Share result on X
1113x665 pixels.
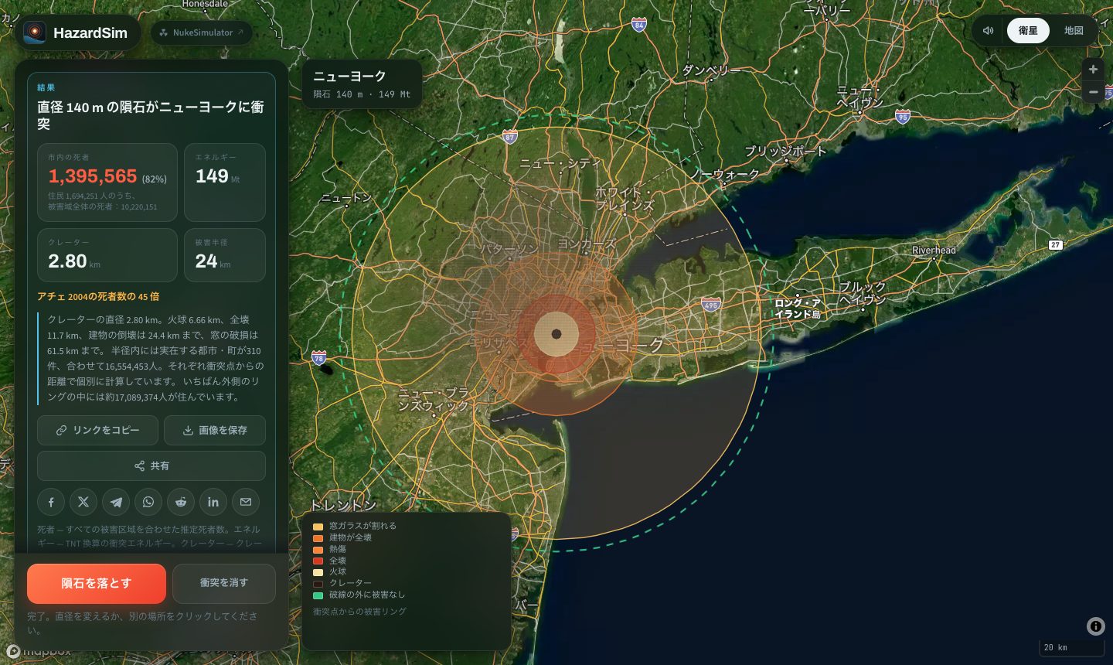83,502
